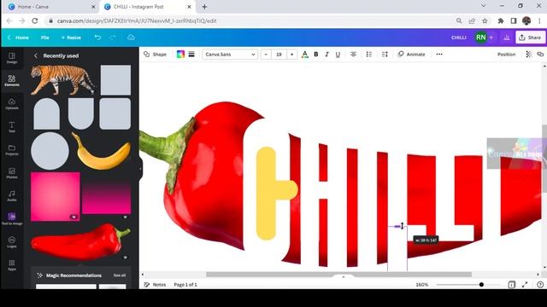Open the analytics chart icon
This screenshot has height=307, width=547.
pos(507,38)
